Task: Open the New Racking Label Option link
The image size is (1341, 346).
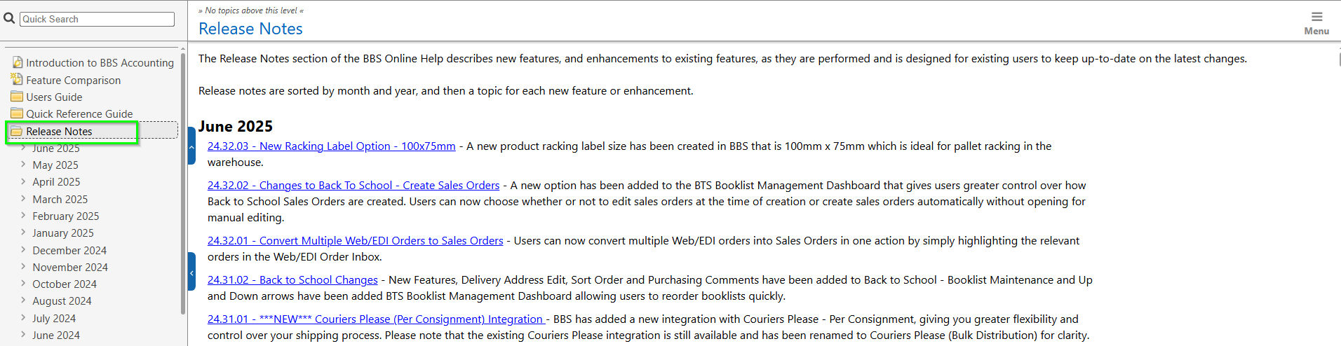Action: pos(331,146)
